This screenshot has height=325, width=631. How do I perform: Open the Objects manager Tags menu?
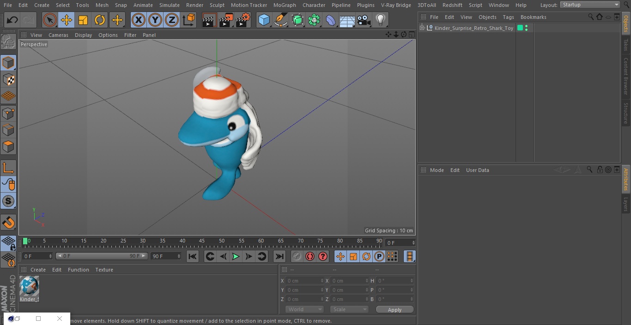pos(509,17)
